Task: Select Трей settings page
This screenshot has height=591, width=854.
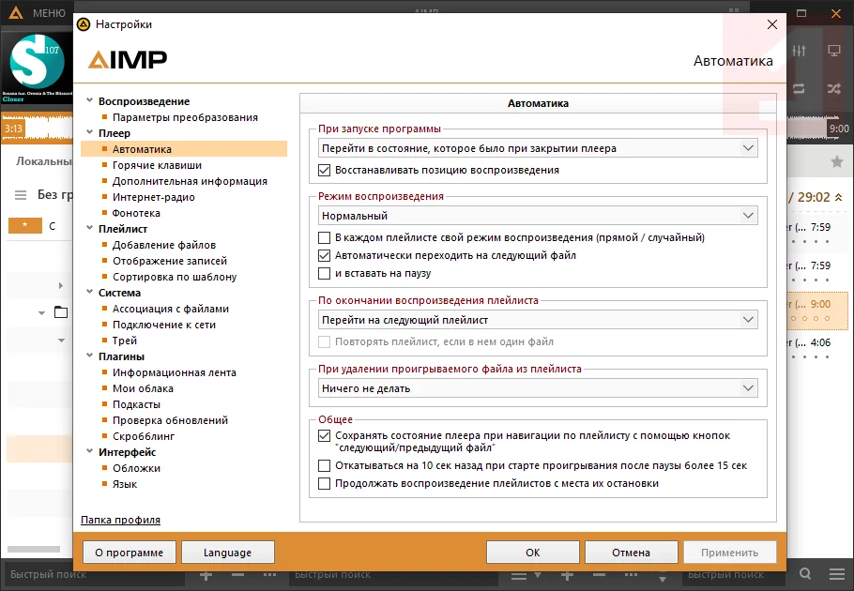Action: (124, 341)
